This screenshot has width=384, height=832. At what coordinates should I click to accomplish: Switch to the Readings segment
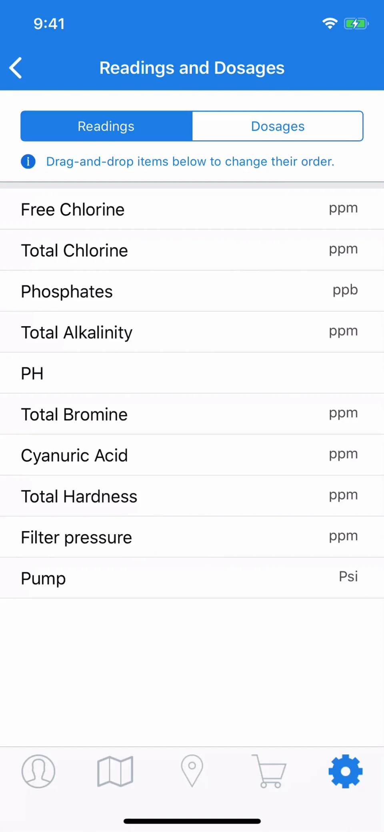(x=106, y=126)
